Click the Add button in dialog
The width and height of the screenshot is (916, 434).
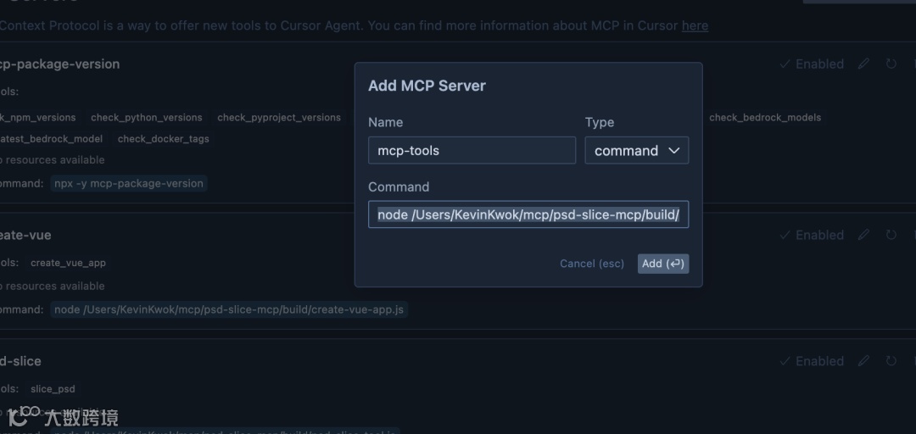pyautogui.click(x=663, y=264)
